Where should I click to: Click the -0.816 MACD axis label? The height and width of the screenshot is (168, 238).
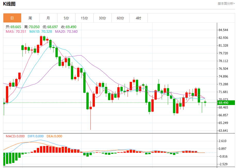pyautogui.click(x=223, y=157)
